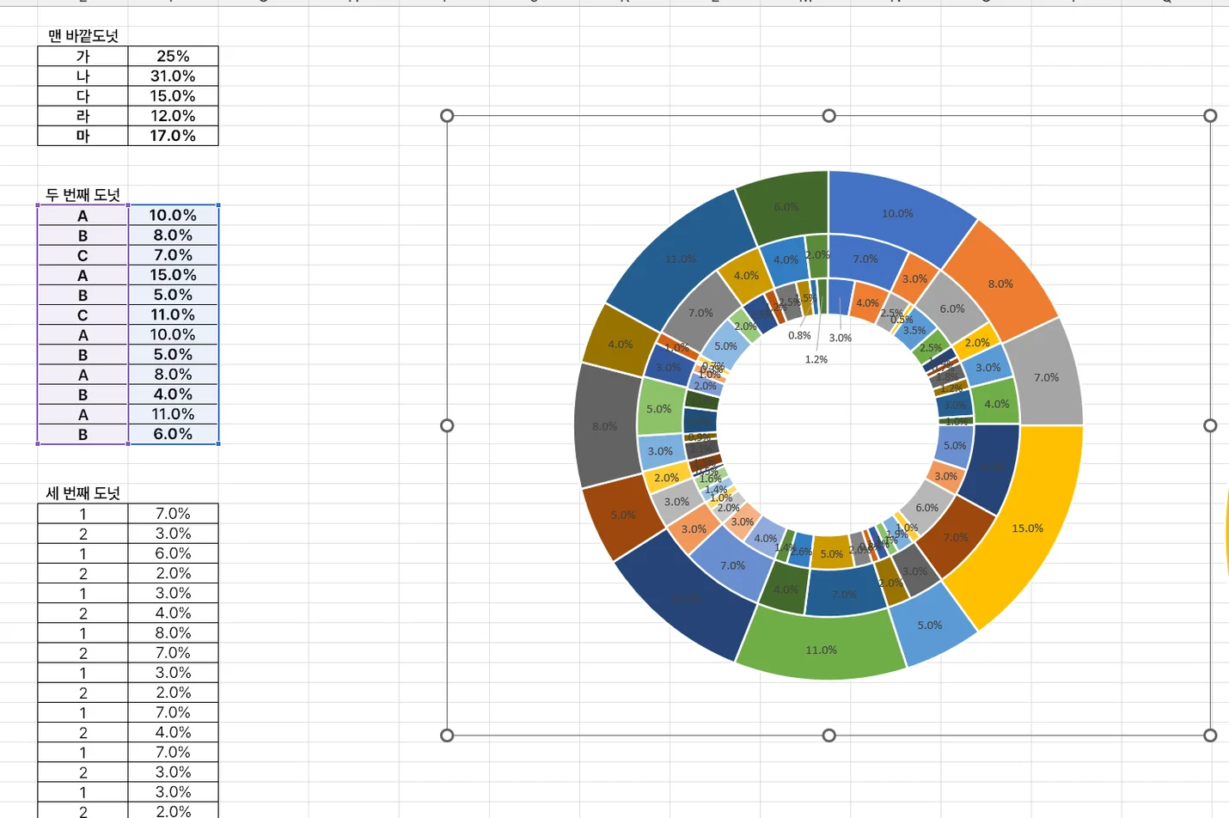Click the 0.8% data label in chart center
Image resolution: width=1229 pixels, height=818 pixels.
[x=799, y=336]
